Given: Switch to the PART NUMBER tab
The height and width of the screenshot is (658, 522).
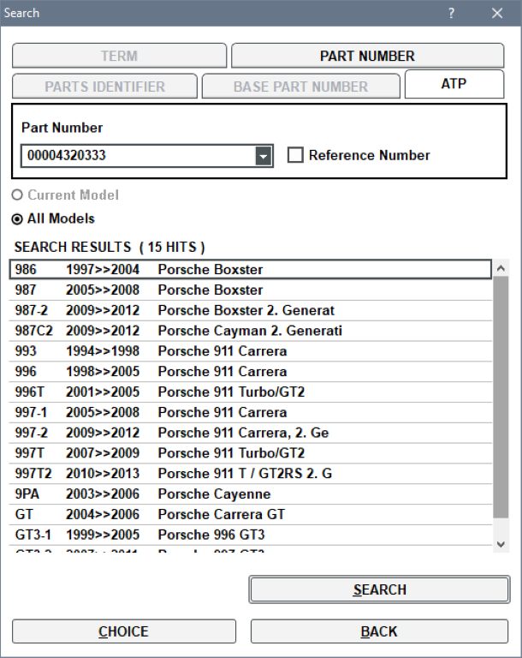Looking at the screenshot, I should pyautogui.click(x=367, y=56).
